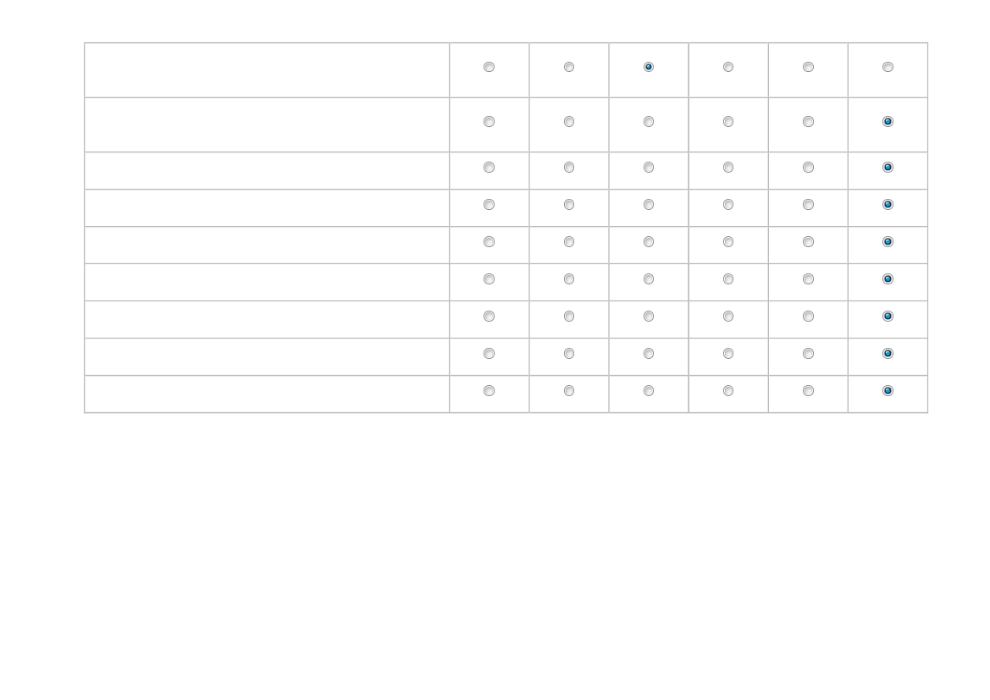Click the selected last radio in fourth row
Screen dimensions: 990x700
click(x=888, y=205)
